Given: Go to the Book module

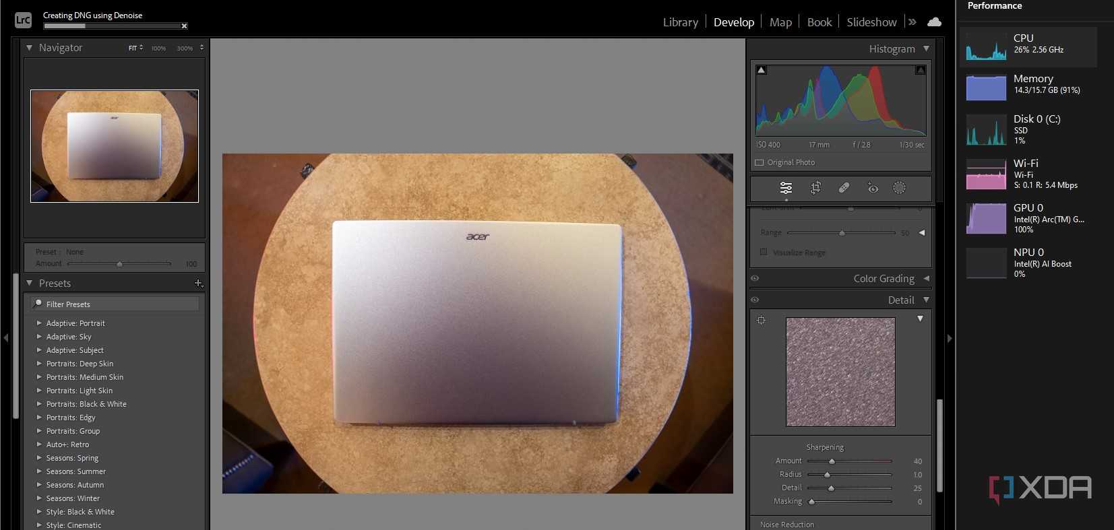Looking at the screenshot, I should pos(819,22).
